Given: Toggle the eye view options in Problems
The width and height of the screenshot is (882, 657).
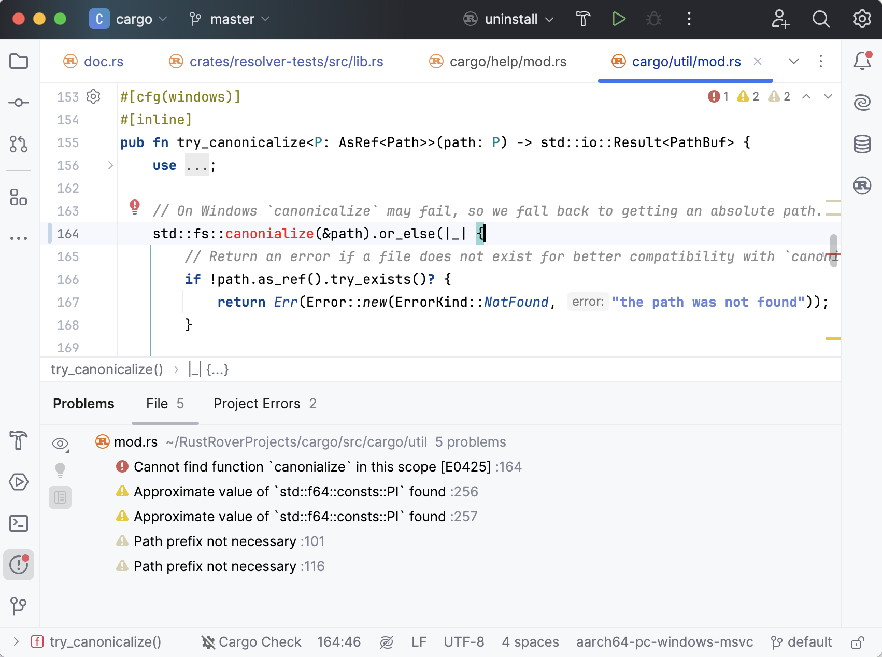Looking at the screenshot, I should [x=60, y=444].
